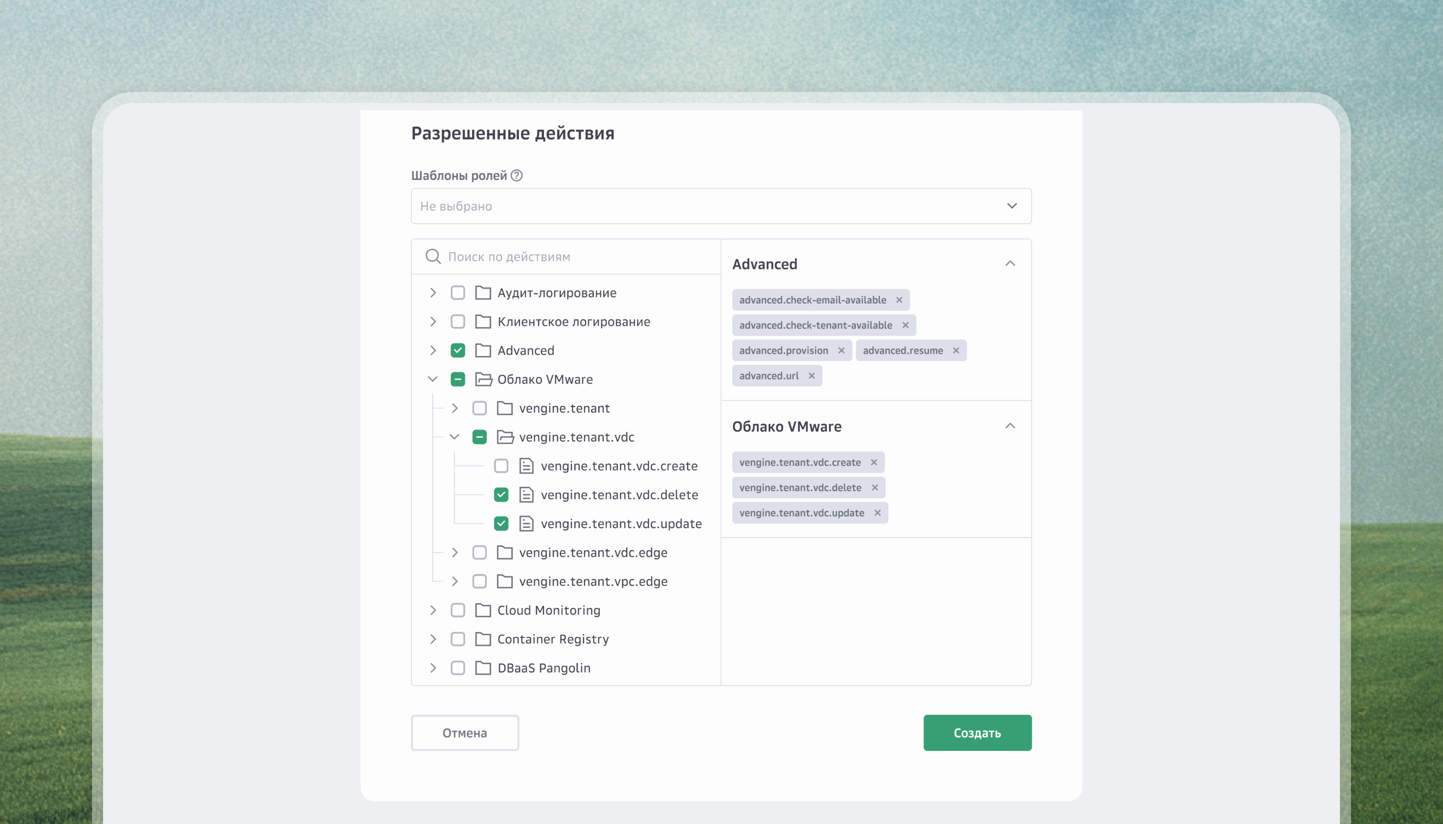Remove advanced.provision tag
Viewport: 1443px width, 824px height.
pos(842,350)
